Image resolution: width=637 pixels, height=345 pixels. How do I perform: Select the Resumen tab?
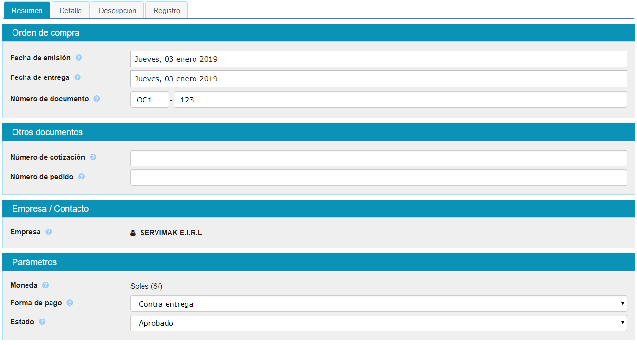pyautogui.click(x=27, y=11)
